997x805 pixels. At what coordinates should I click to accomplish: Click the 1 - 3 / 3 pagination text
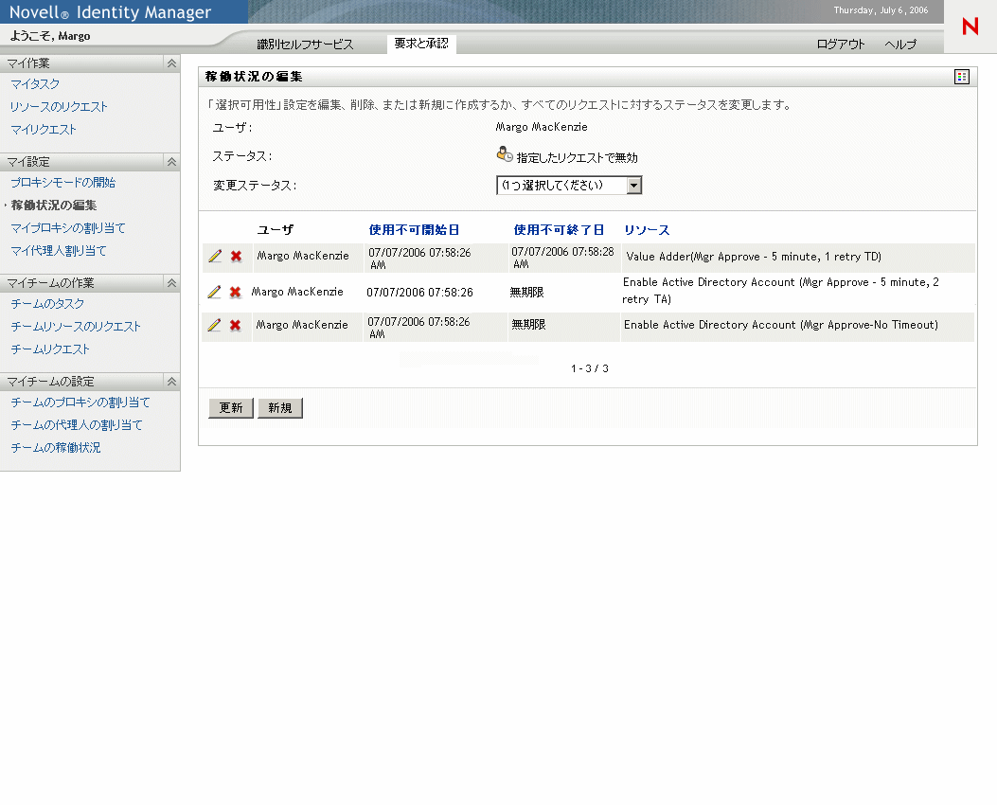point(590,368)
